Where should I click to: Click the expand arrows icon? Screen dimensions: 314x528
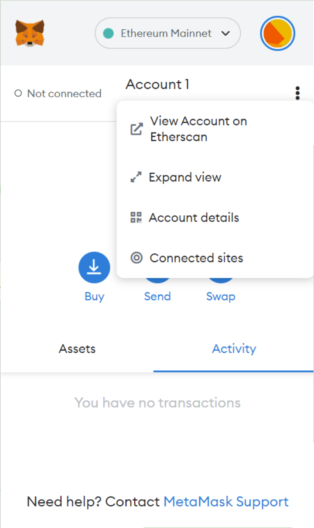[x=137, y=177]
